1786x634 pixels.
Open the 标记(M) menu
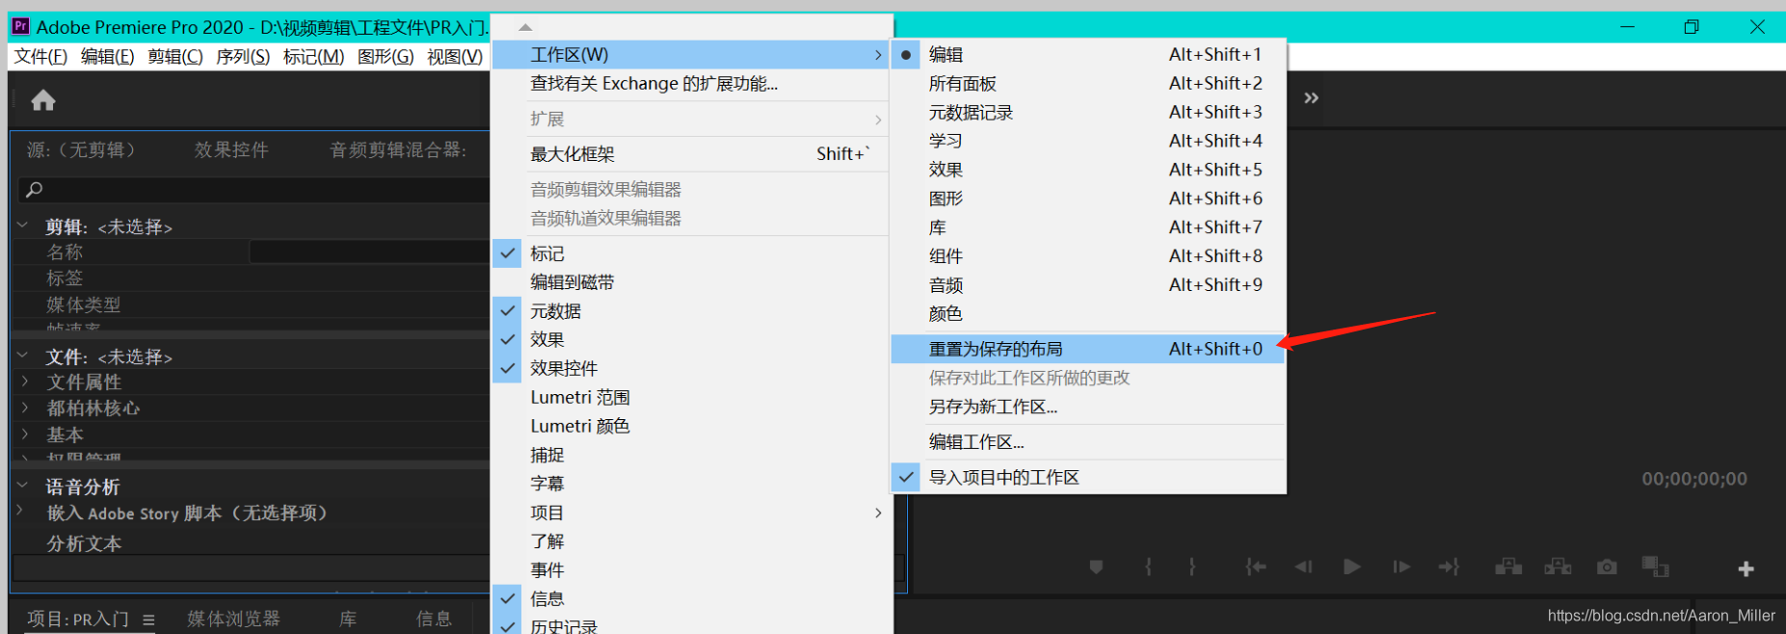pos(313,57)
